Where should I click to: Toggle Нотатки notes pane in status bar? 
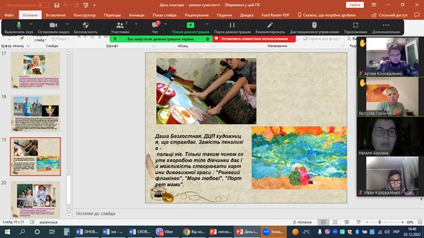click(x=302, y=222)
